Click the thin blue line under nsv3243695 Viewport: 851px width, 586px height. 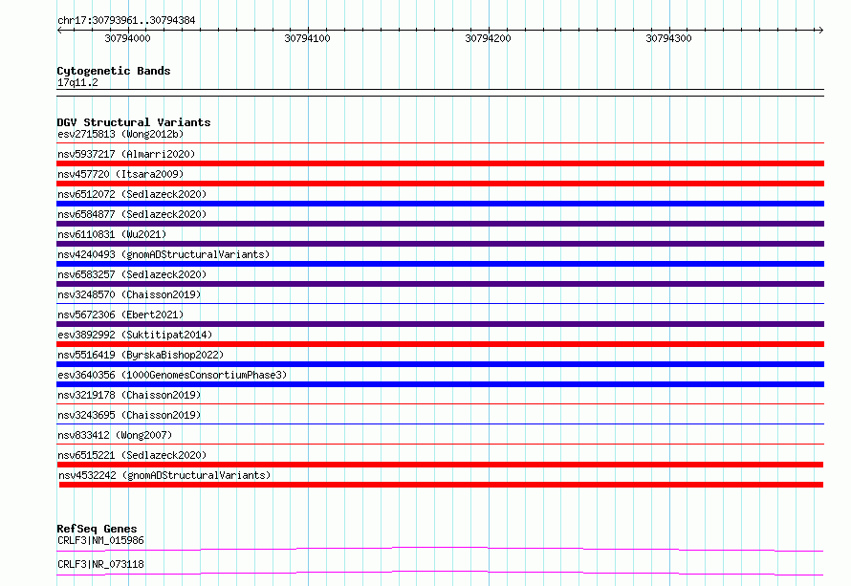coord(440,424)
